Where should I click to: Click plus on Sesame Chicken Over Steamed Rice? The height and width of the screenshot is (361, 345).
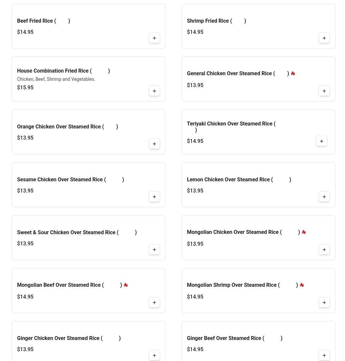[x=154, y=197]
